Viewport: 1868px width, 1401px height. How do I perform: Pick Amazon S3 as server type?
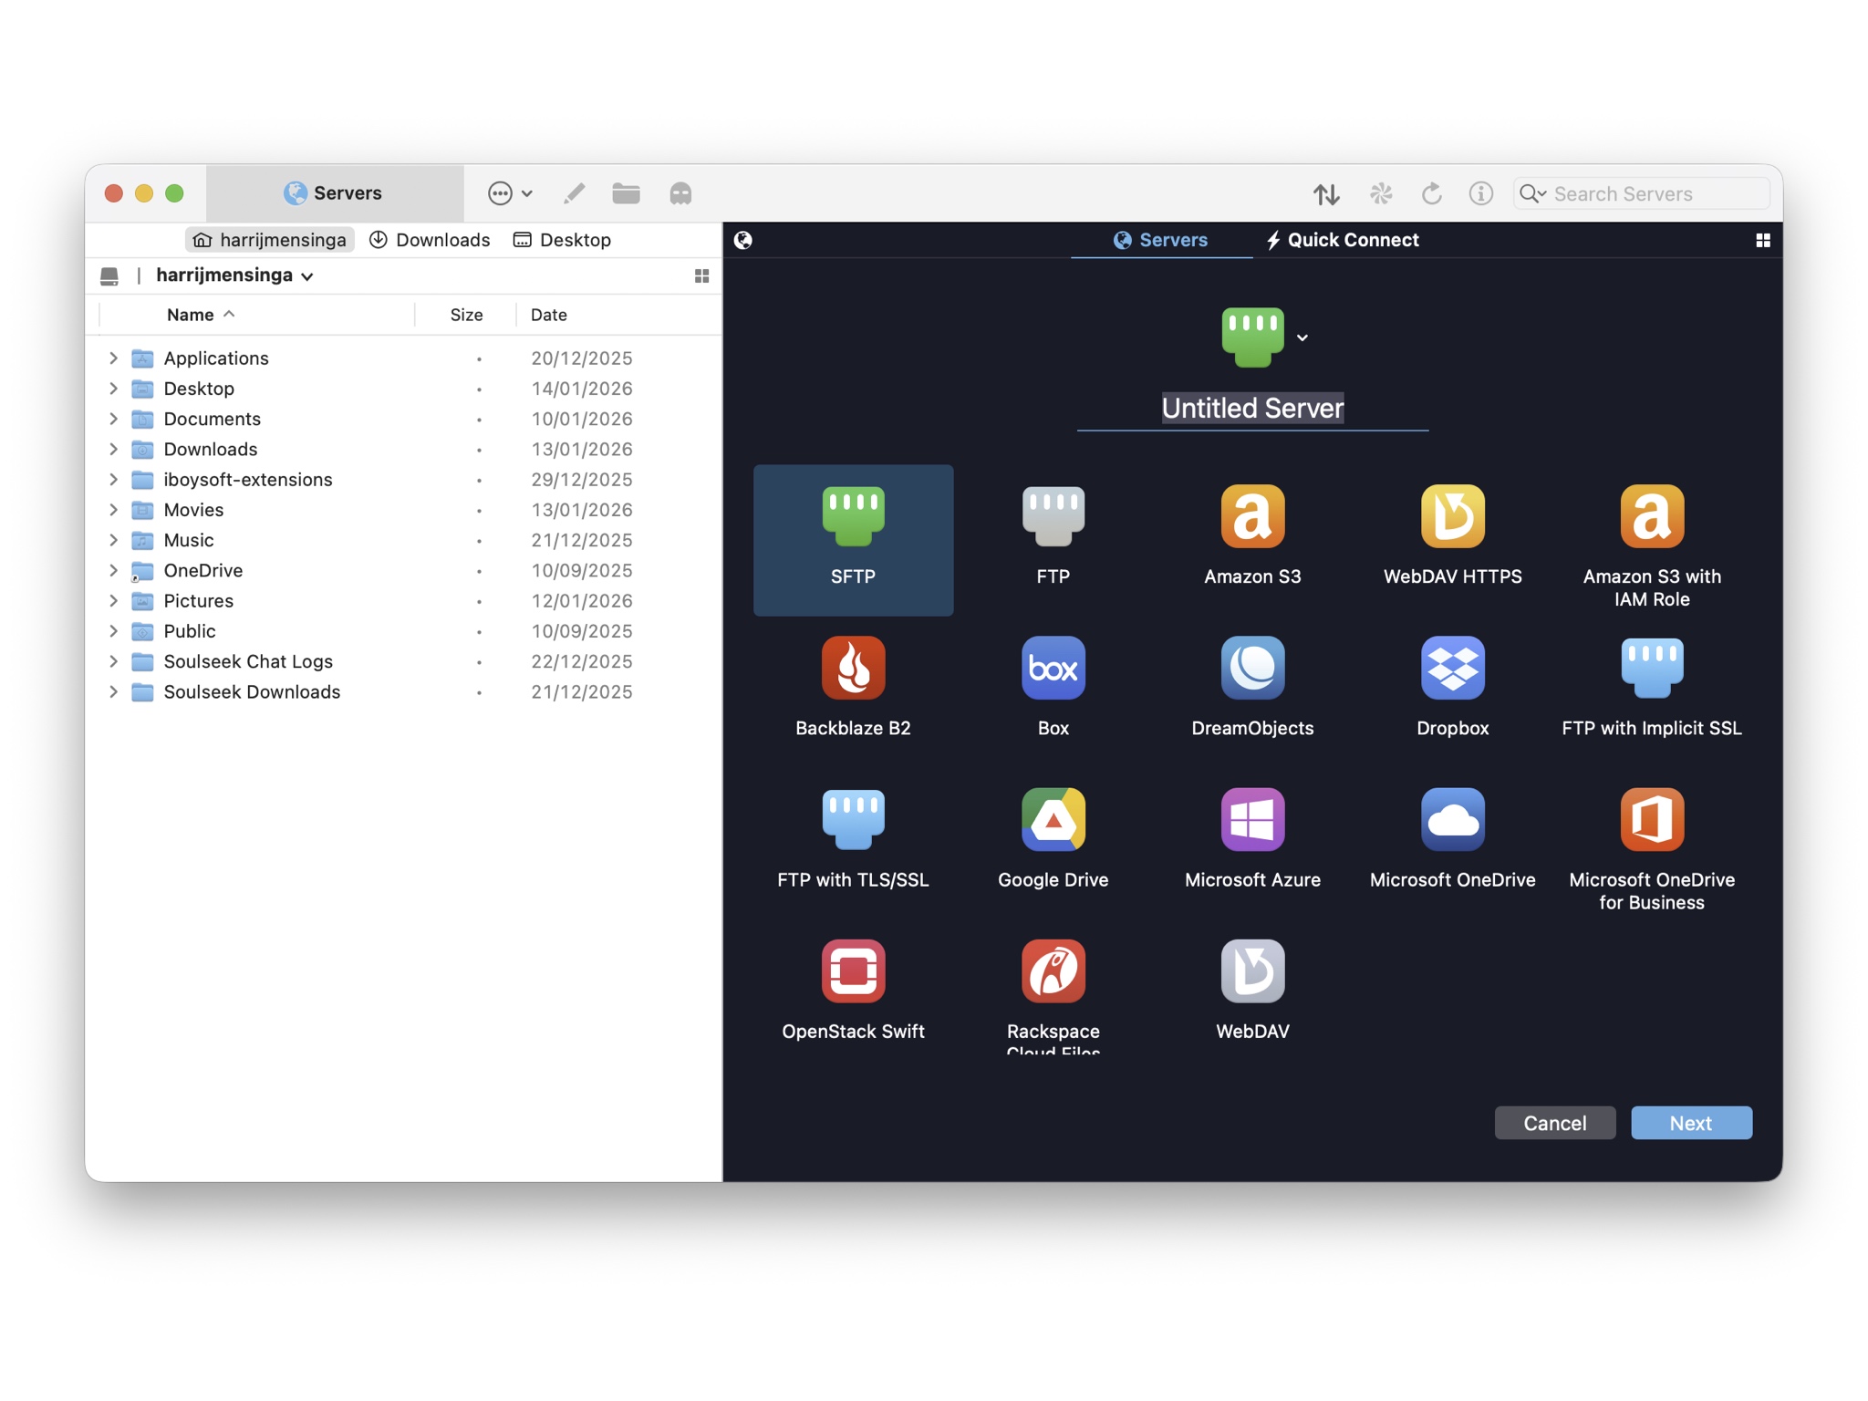(x=1252, y=516)
